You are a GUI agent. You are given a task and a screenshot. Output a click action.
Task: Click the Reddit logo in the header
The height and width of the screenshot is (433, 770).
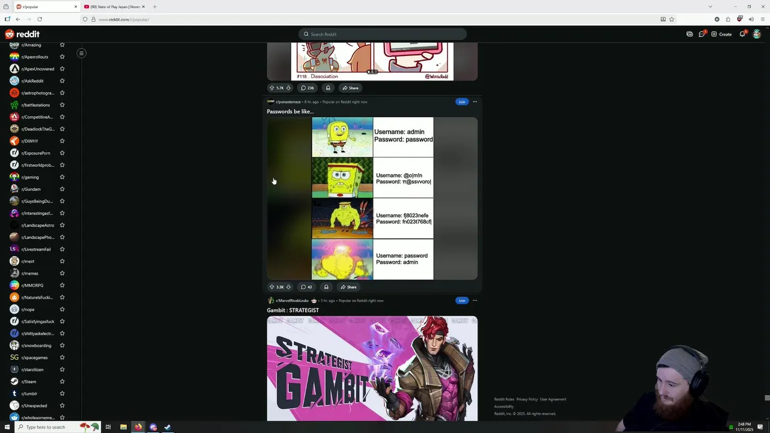(x=22, y=34)
